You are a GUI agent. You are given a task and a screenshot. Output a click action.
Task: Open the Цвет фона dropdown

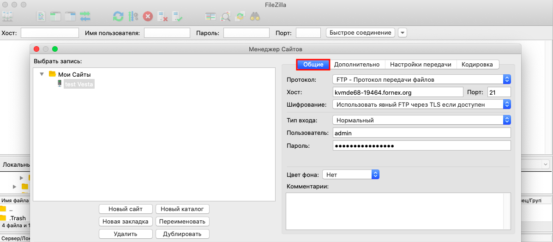click(350, 174)
